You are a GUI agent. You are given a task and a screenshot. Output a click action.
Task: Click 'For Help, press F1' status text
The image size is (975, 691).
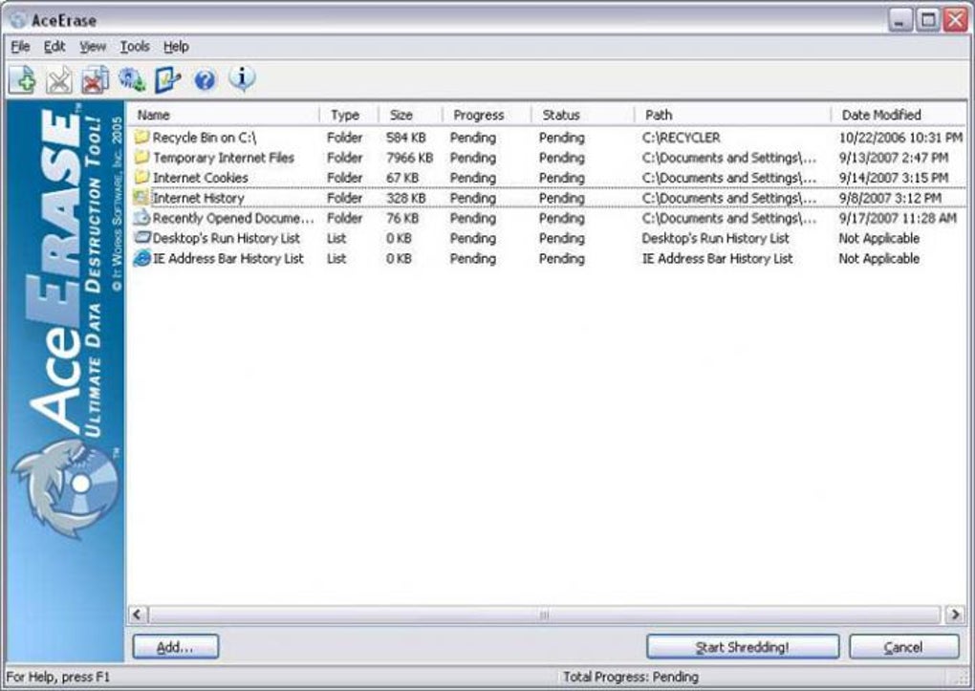(57, 677)
